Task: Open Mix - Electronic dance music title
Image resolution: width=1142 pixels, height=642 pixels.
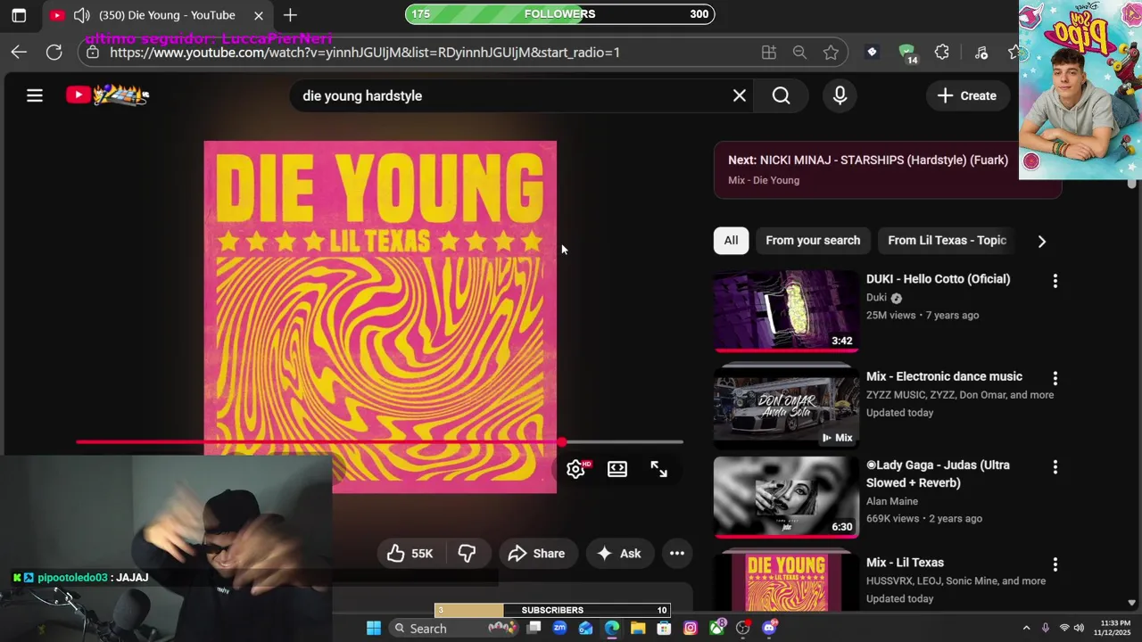Action: coord(944,376)
